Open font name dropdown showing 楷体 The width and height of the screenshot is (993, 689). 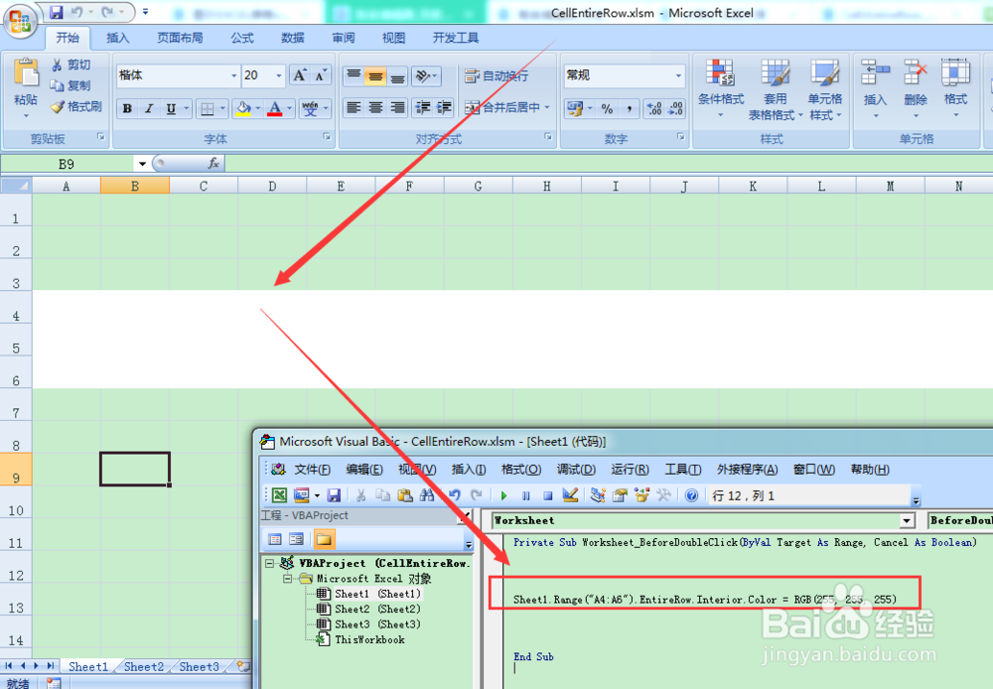tap(233, 75)
